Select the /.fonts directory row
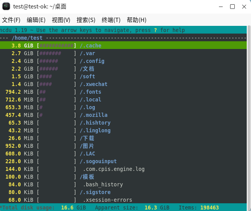The height and width of the screenshot is (211, 251). click(123, 92)
